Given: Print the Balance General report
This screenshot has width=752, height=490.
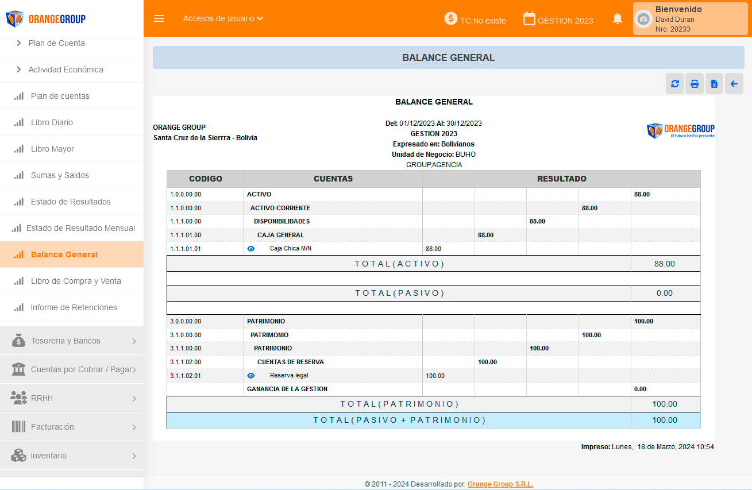Looking at the screenshot, I should pos(695,84).
